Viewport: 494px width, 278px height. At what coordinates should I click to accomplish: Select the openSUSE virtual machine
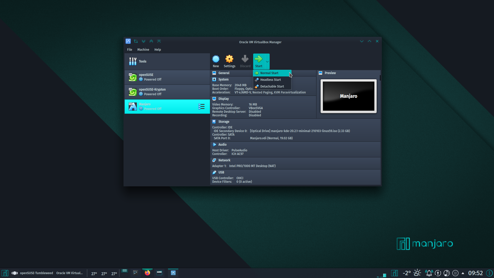(x=167, y=77)
